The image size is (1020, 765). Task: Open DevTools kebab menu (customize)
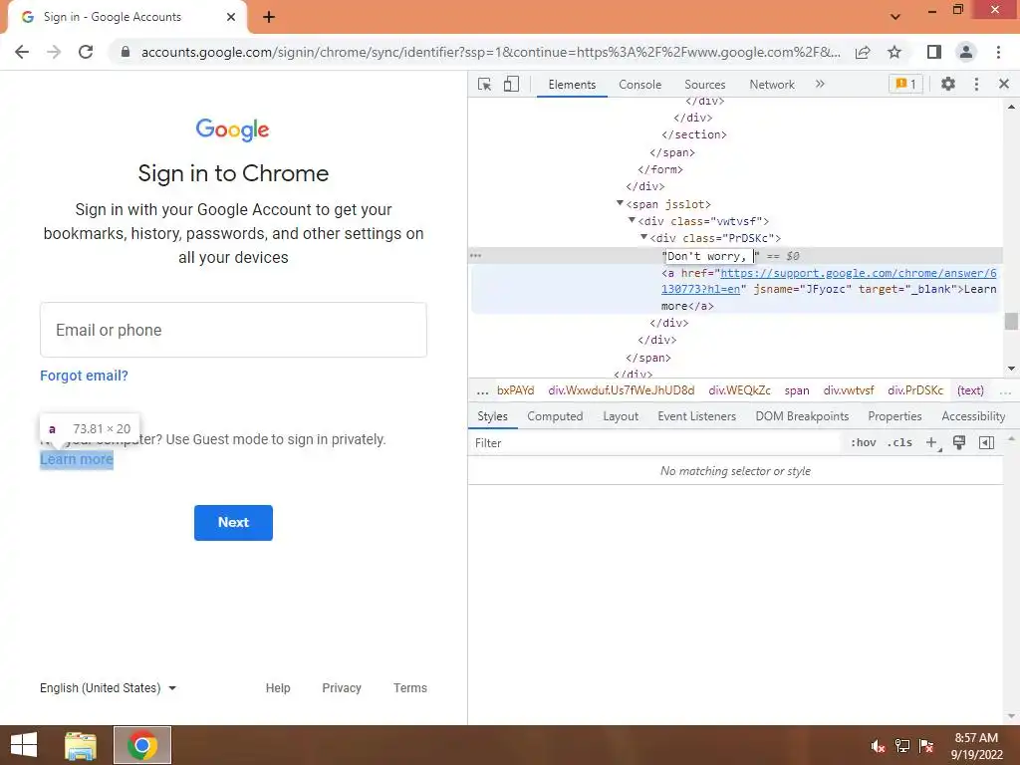(976, 84)
